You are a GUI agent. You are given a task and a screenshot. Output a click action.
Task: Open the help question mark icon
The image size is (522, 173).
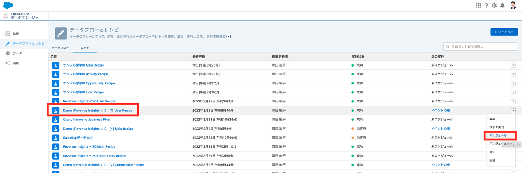(x=486, y=5)
